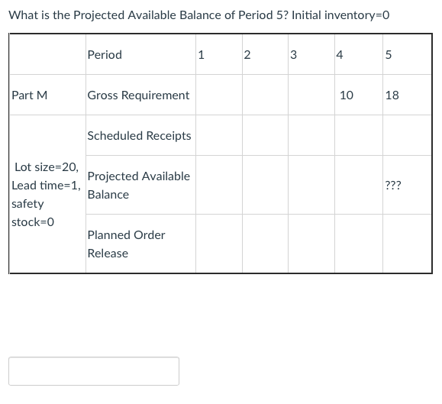Click the 'Period' header label
Image resolution: width=442 pixels, height=404 pixels.
(105, 55)
